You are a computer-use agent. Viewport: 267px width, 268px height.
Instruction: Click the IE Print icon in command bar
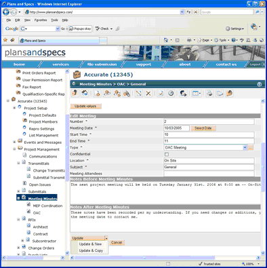(x=189, y=40)
